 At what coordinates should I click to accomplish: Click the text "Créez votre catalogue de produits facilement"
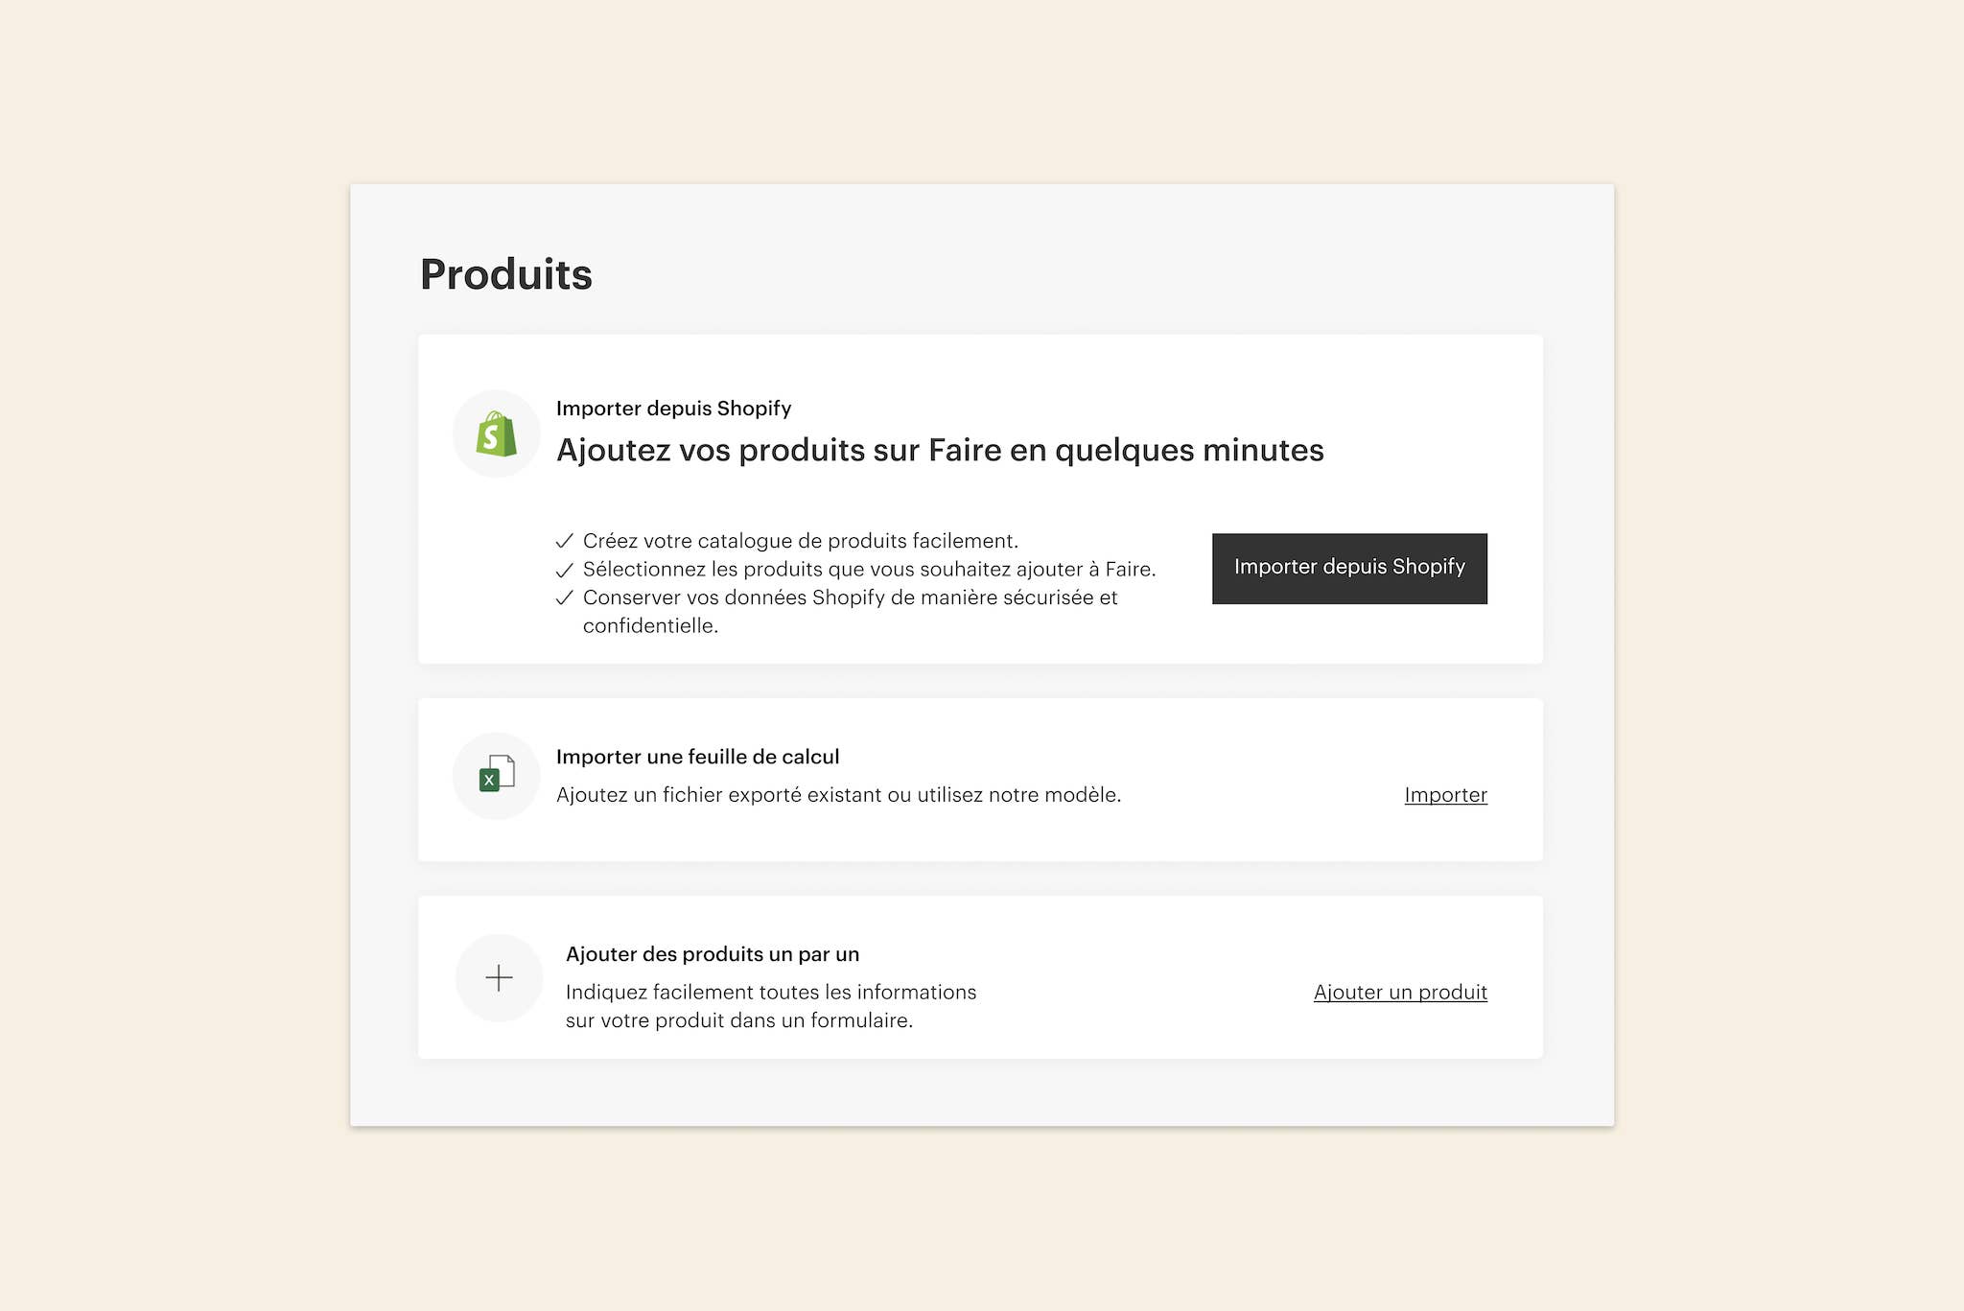pos(801,541)
